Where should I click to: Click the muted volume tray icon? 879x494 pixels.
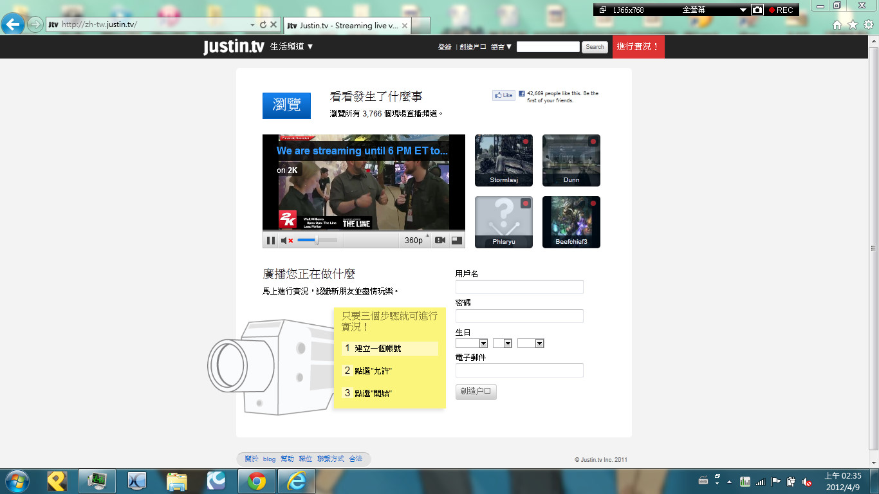[807, 481]
